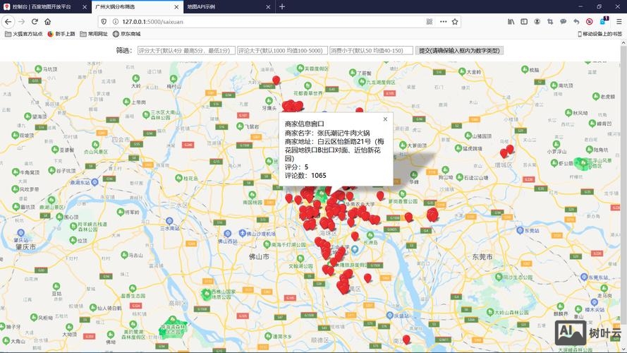Click the northernmost red marker near 花都
Image resolution: width=627 pixels, height=353 pixels.
point(276,80)
